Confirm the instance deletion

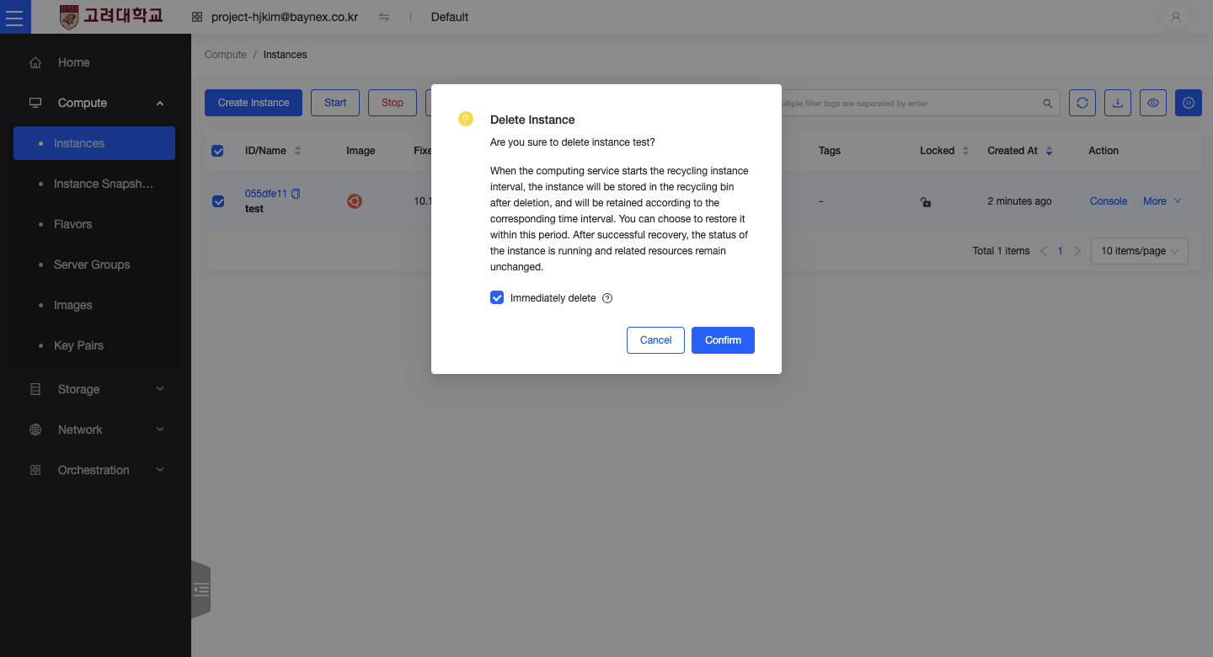(723, 340)
